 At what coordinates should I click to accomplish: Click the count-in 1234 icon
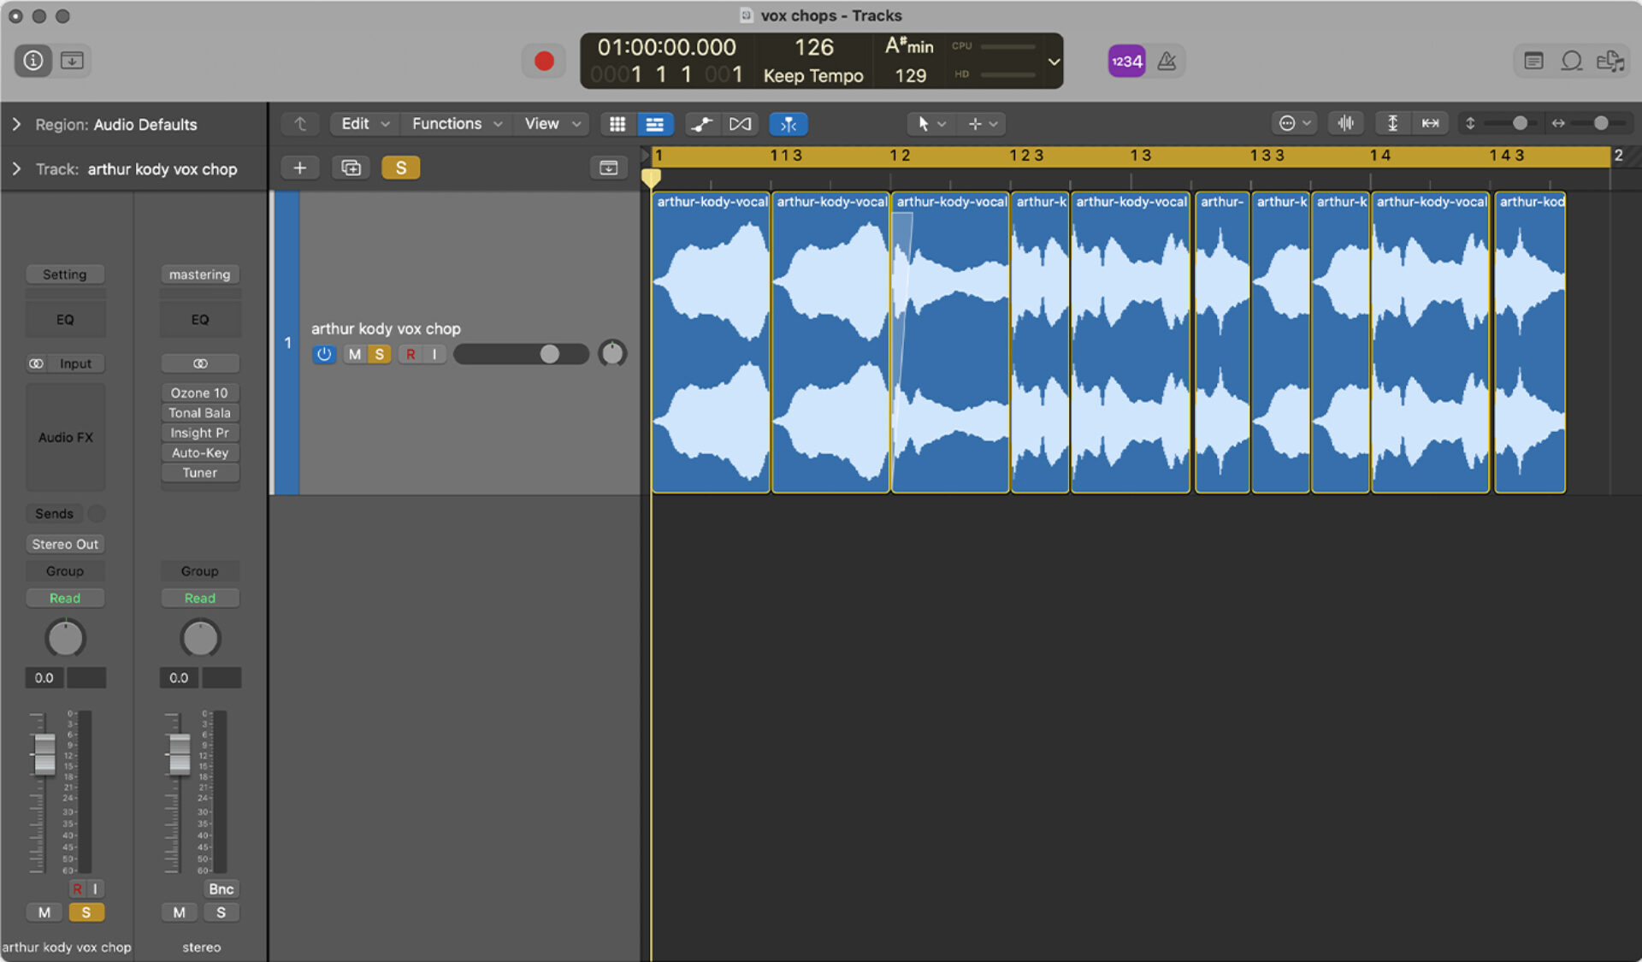[1126, 61]
